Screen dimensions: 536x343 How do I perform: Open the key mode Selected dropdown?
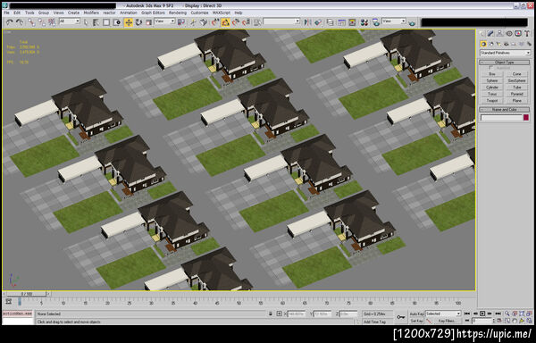click(x=443, y=314)
